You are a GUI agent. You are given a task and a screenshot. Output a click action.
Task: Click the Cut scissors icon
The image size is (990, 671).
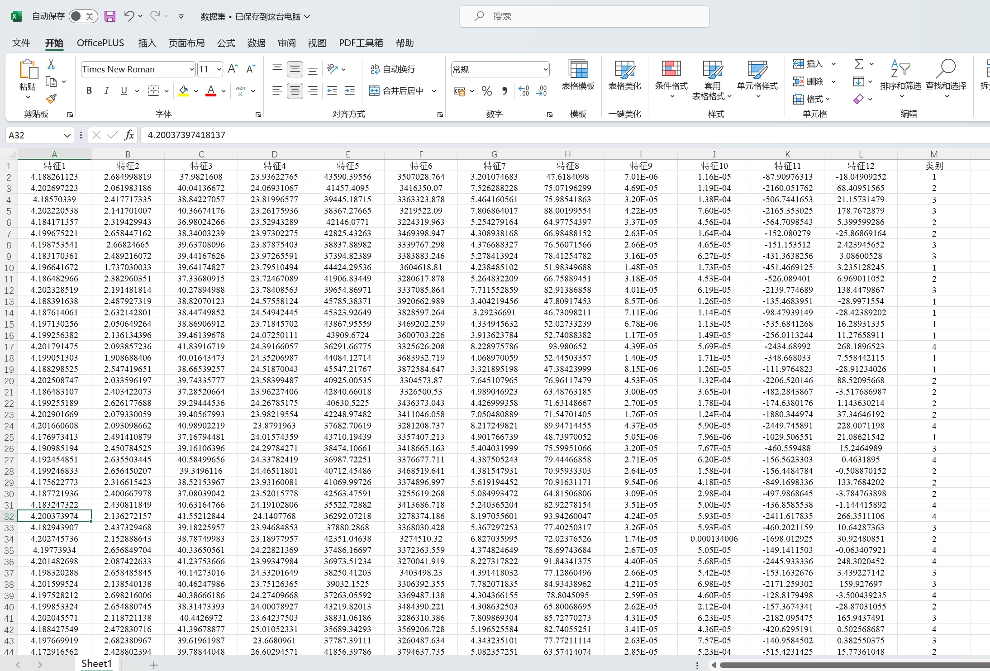(x=51, y=64)
